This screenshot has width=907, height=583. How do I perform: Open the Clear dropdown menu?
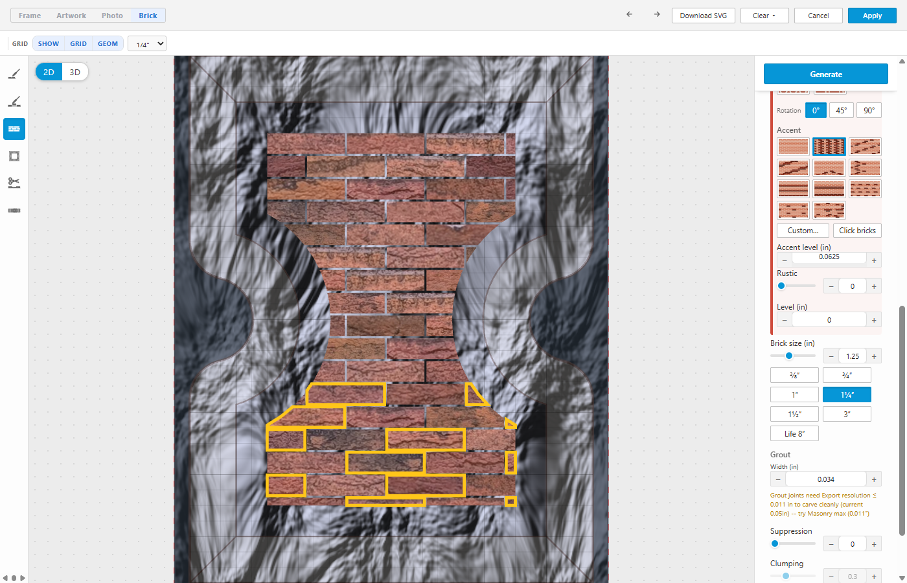[x=764, y=16]
